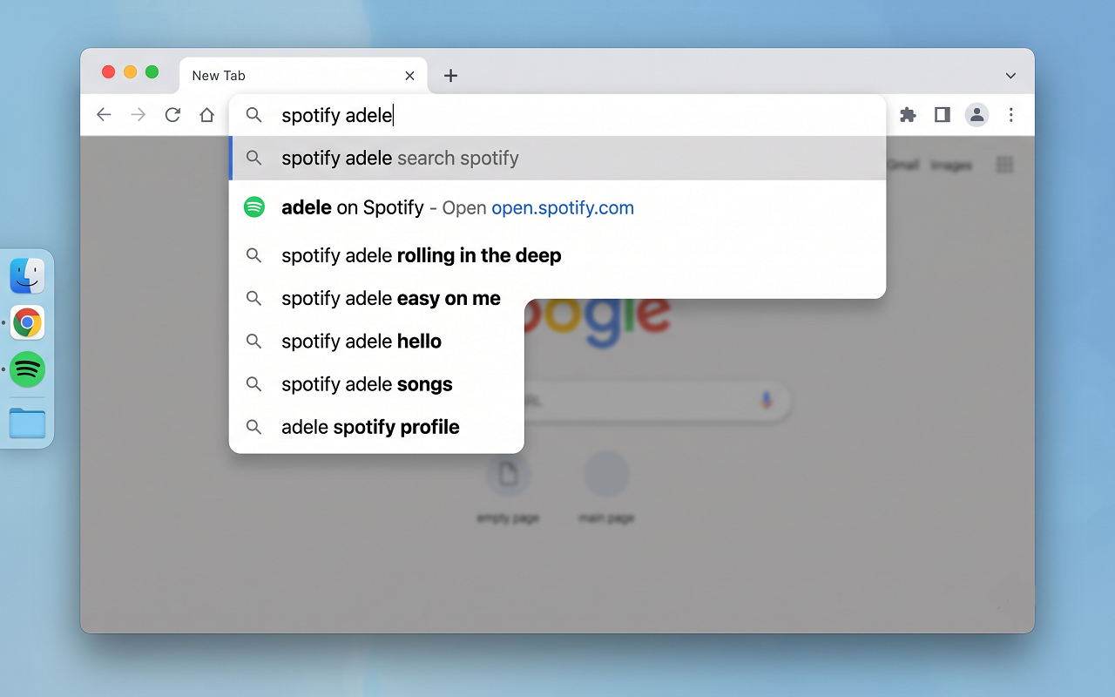Open a new tab with plus button
Image resolution: width=1115 pixels, height=697 pixels.
[450, 76]
